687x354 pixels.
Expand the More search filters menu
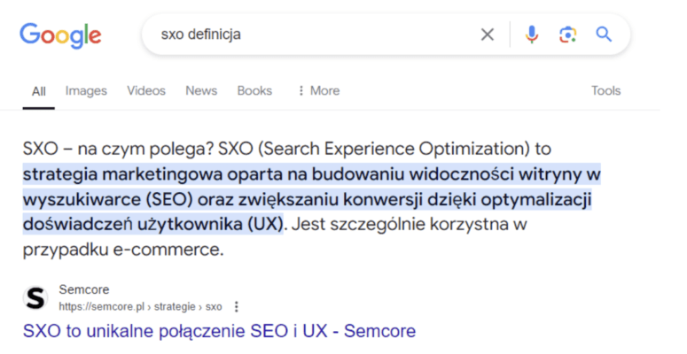[318, 90]
